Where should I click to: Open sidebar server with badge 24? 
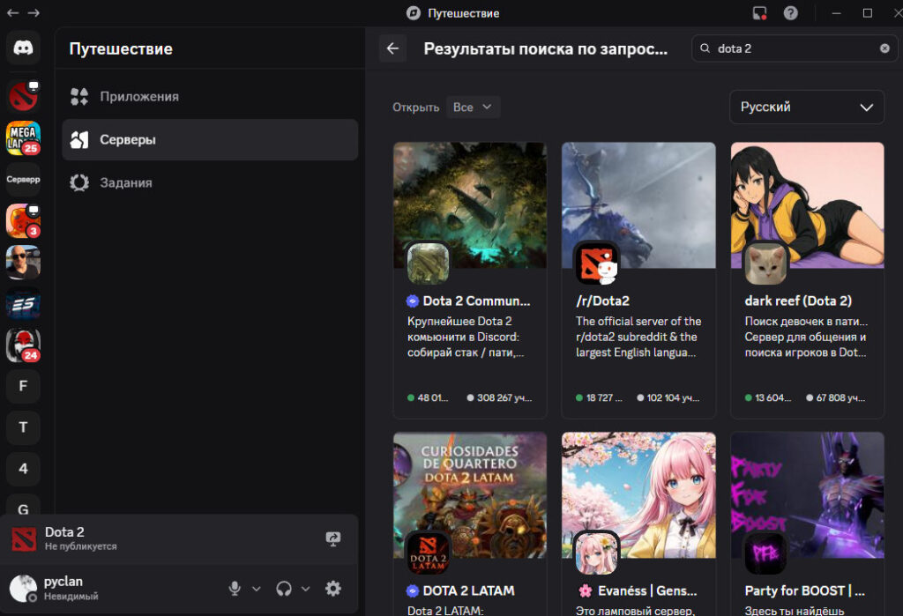[23, 345]
